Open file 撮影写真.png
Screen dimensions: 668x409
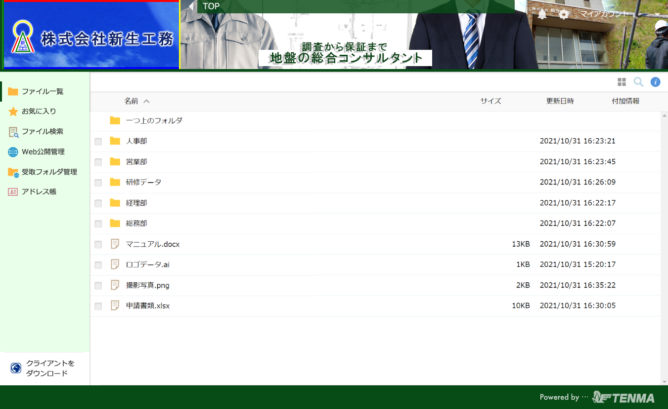pyautogui.click(x=148, y=285)
